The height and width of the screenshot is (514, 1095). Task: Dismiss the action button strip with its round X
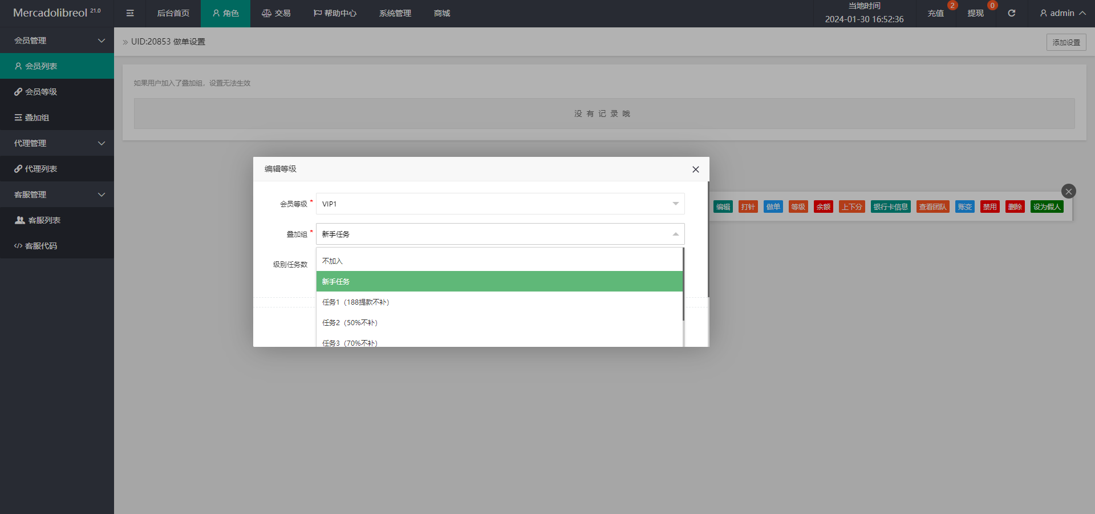(1069, 191)
